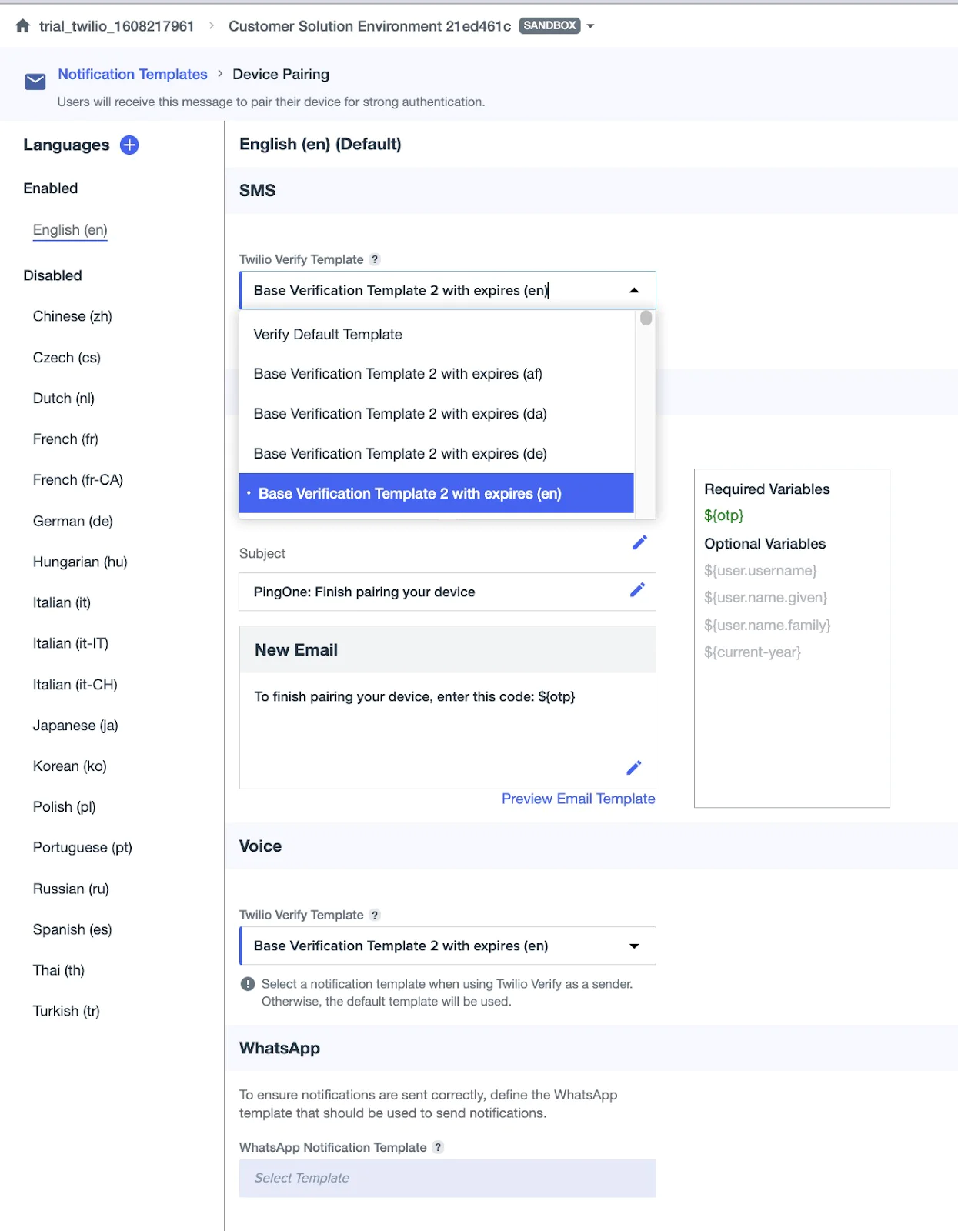Click the pencil icon in New Email body
Viewport: 958px width, 1231px height.
(x=634, y=767)
